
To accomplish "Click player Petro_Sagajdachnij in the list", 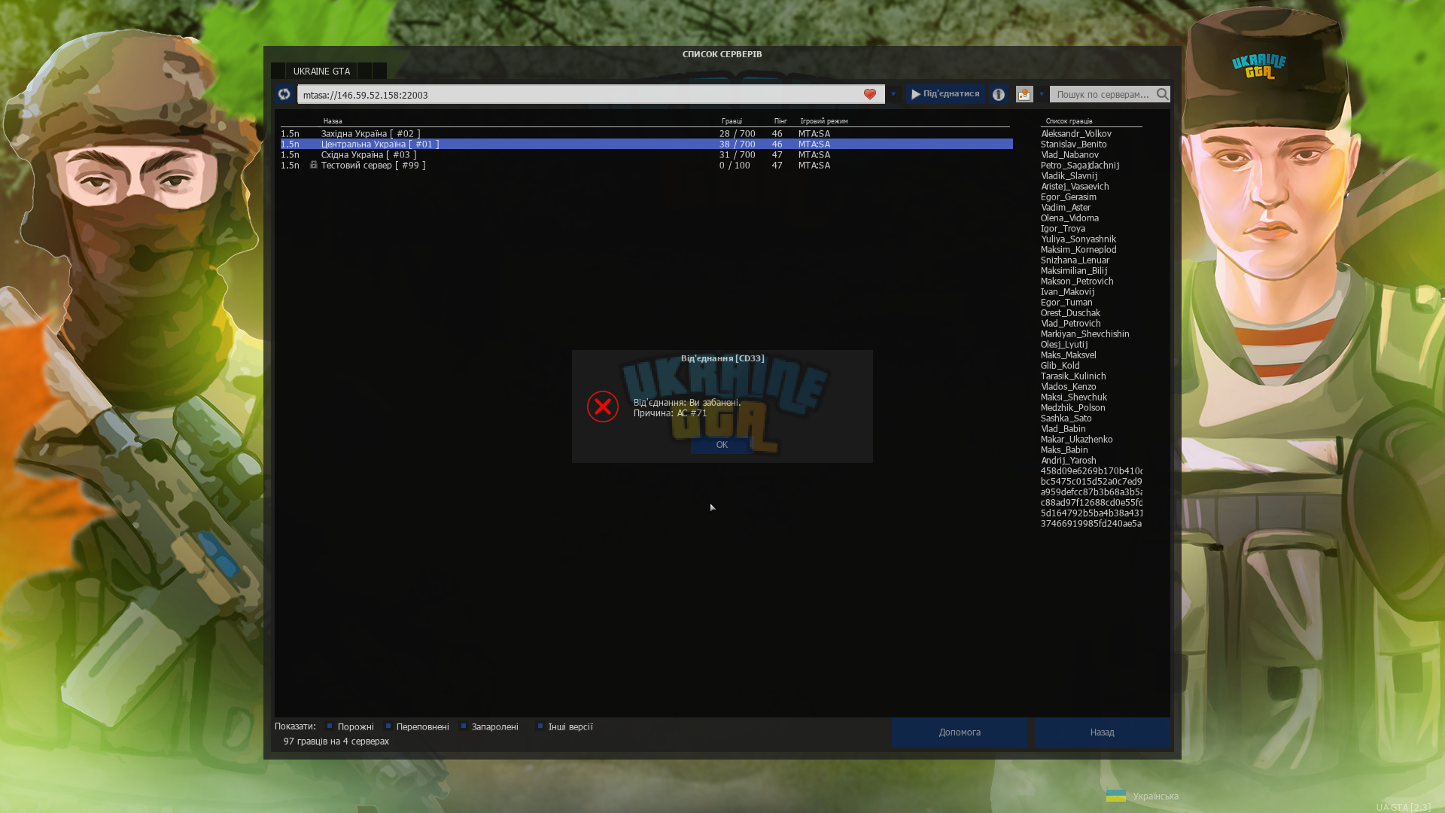I will coord(1080,165).
